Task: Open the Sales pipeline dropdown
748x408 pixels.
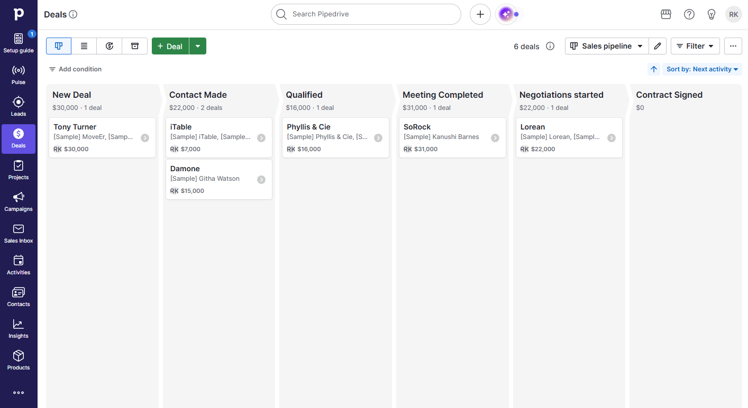Action: pyautogui.click(x=607, y=46)
